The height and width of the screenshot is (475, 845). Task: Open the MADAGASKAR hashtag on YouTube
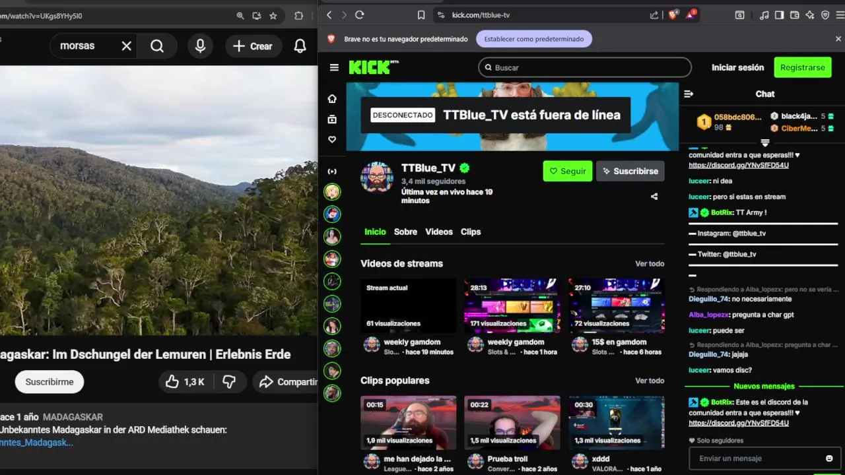click(x=73, y=417)
